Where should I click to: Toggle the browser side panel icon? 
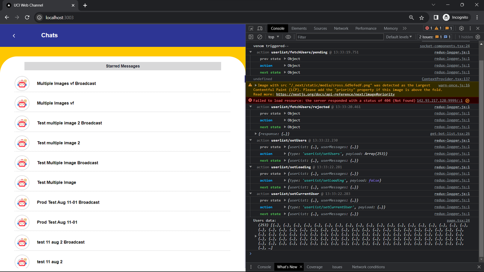pyautogui.click(x=436, y=17)
